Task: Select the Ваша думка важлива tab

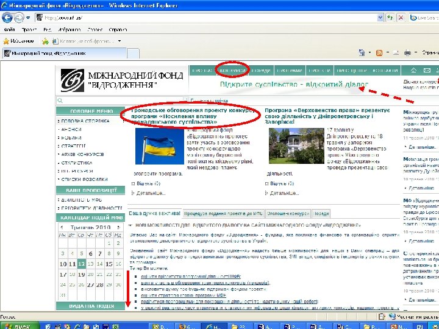Action: pyautogui.click(x=154, y=213)
